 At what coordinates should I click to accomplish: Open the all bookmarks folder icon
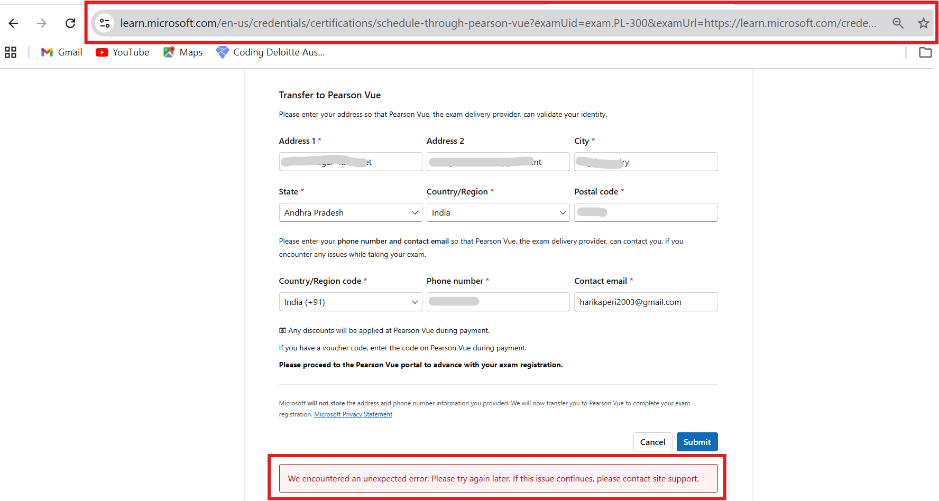(x=925, y=52)
